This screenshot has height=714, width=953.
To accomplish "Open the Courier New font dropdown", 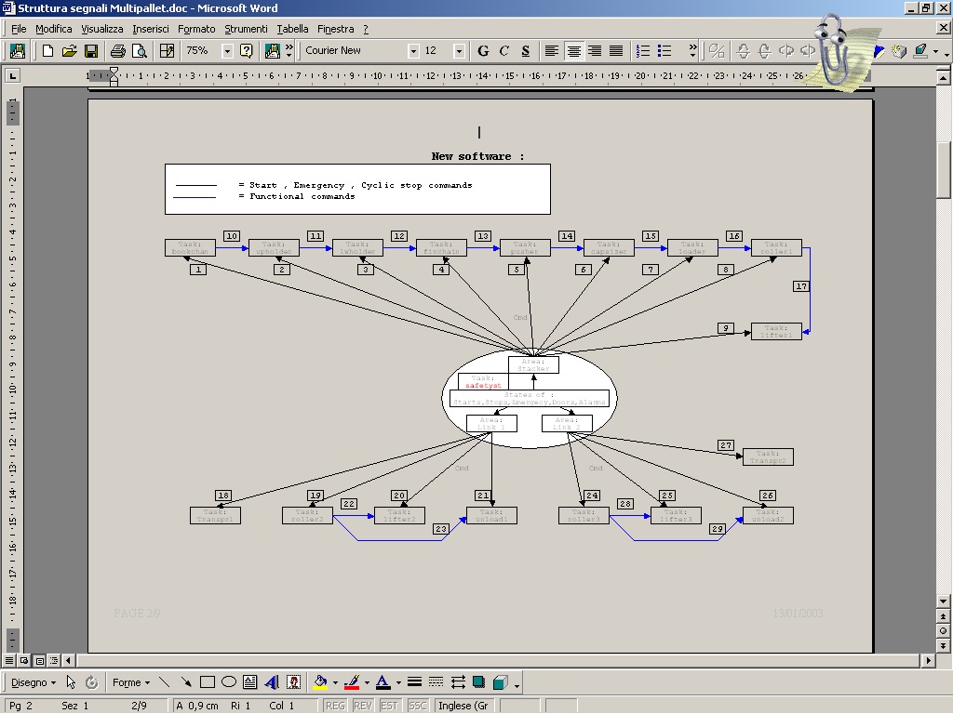I will pyautogui.click(x=413, y=51).
